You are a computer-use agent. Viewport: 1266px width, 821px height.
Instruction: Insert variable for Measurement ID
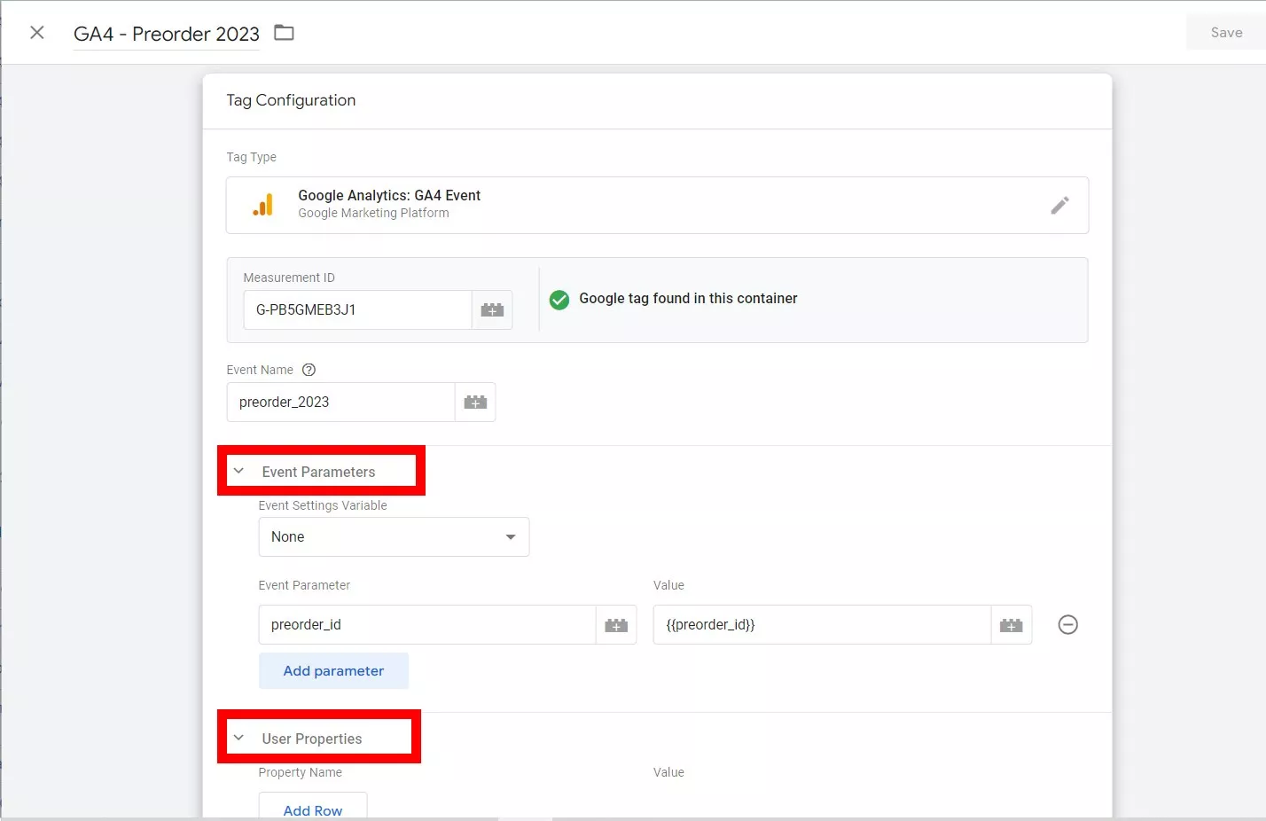pos(492,310)
